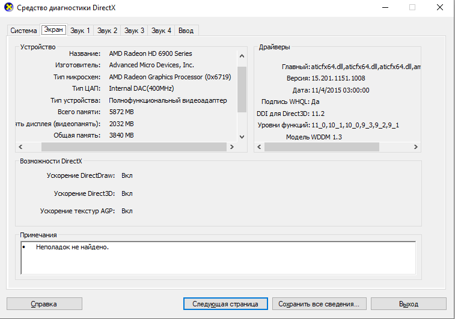This screenshot has height=319, width=455.
Task: Click left arrow of Драйверы horizontal scrollbar
Action: [x=259, y=147]
